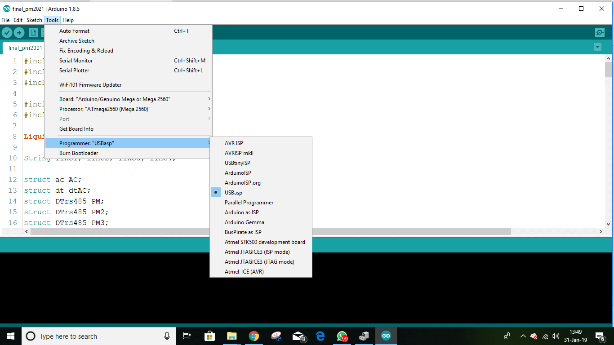
Task: Click the editor vertical scrollbar thumb
Action: point(608,70)
